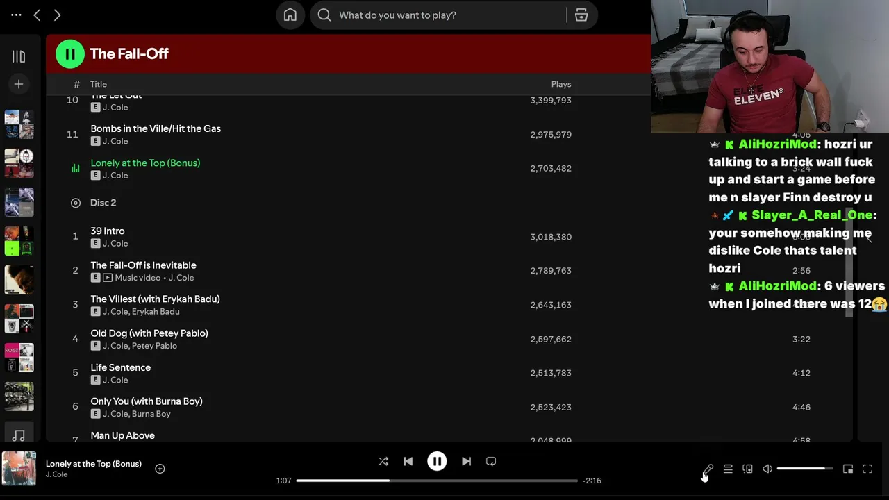Skip to next track
The height and width of the screenshot is (500, 889).
coord(466,461)
